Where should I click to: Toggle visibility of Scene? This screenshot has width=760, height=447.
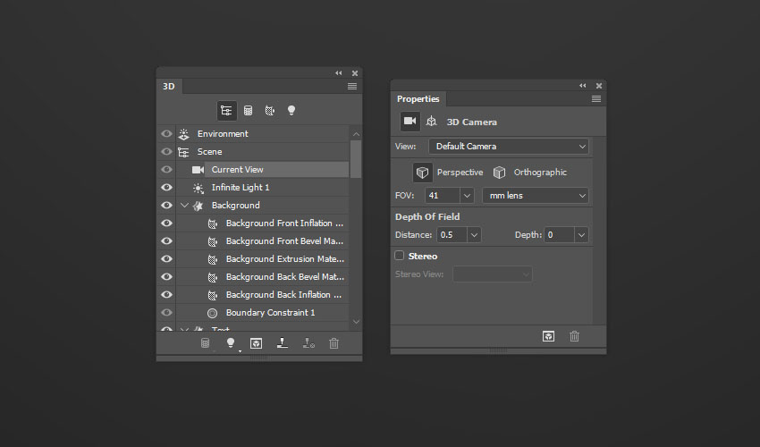(166, 152)
